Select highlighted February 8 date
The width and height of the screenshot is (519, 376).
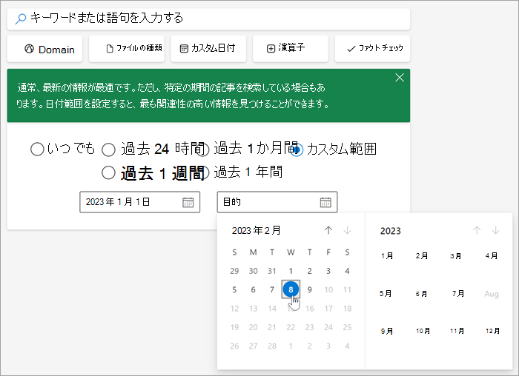click(x=291, y=289)
